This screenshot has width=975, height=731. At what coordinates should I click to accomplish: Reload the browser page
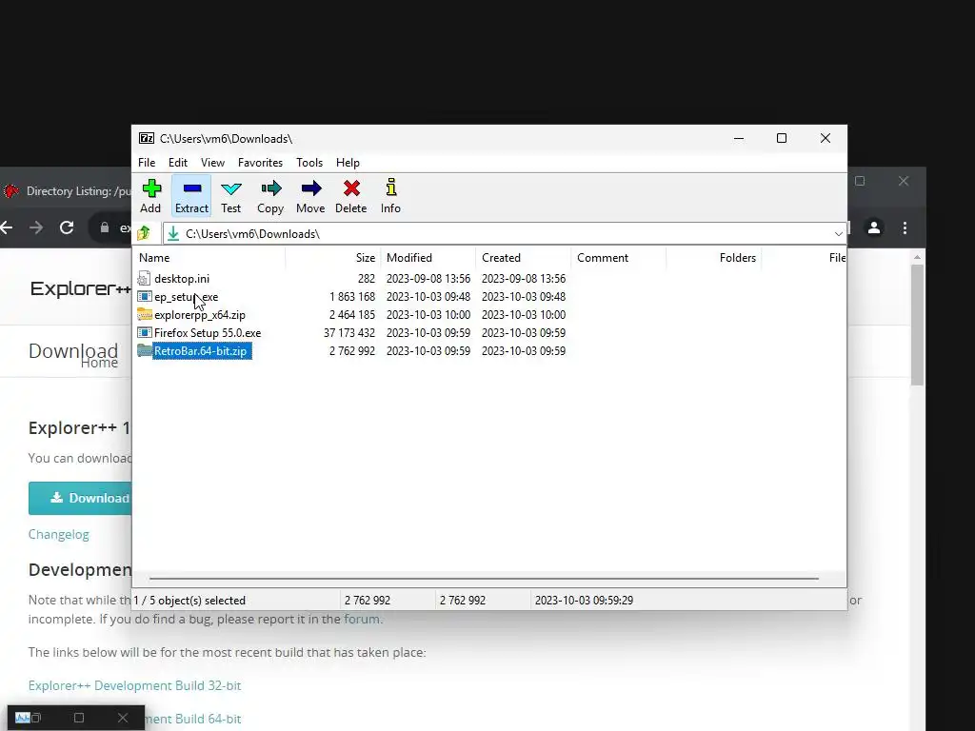tap(67, 227)
